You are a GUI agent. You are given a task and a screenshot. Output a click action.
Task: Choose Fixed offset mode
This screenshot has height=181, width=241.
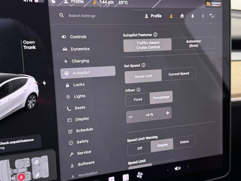coord(138,100)
